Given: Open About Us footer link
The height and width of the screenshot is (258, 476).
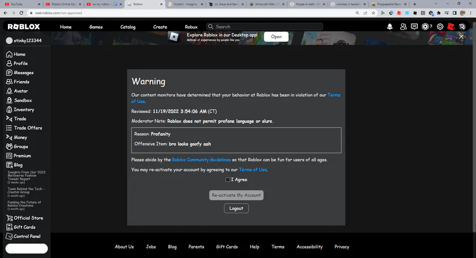Looking at the screenshot, I should (x=124, y=247).
